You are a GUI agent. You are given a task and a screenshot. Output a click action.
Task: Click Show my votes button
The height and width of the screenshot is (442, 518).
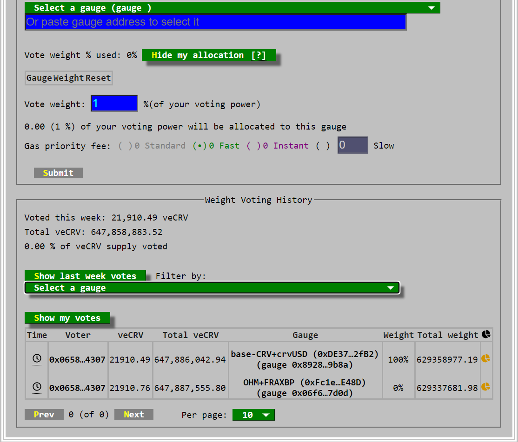coord(67,318)
